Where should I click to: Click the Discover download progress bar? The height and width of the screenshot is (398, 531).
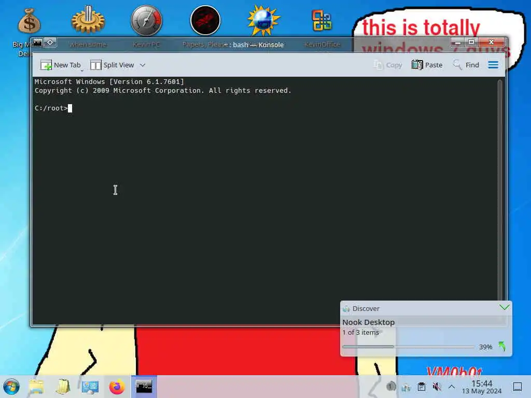point(408,347)
